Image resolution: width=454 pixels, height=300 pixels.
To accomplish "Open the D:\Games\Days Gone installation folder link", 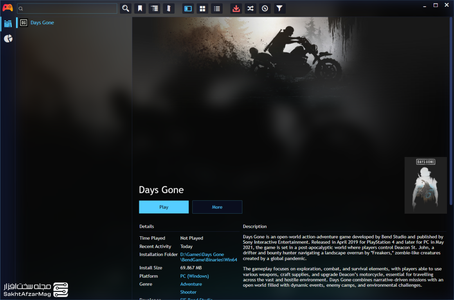I will coord(209,257).
